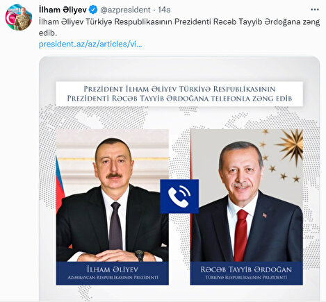
Task: Open the portrait above the Ərdoğan caption
Action: (247, 196)
